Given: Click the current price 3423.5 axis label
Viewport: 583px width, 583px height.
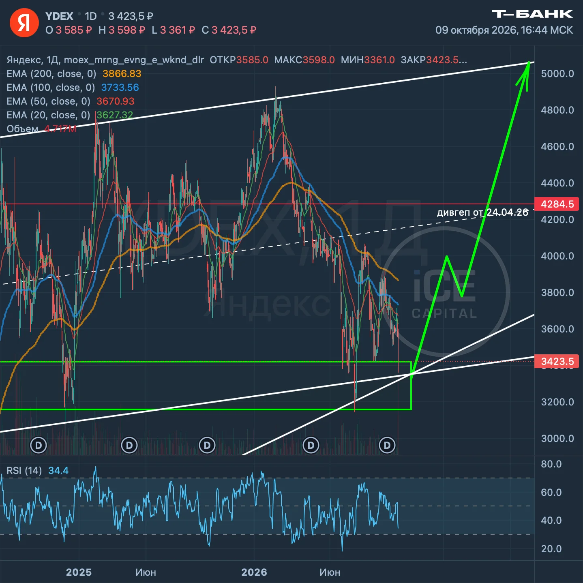Looking at the screenshot, I should 557,361.
